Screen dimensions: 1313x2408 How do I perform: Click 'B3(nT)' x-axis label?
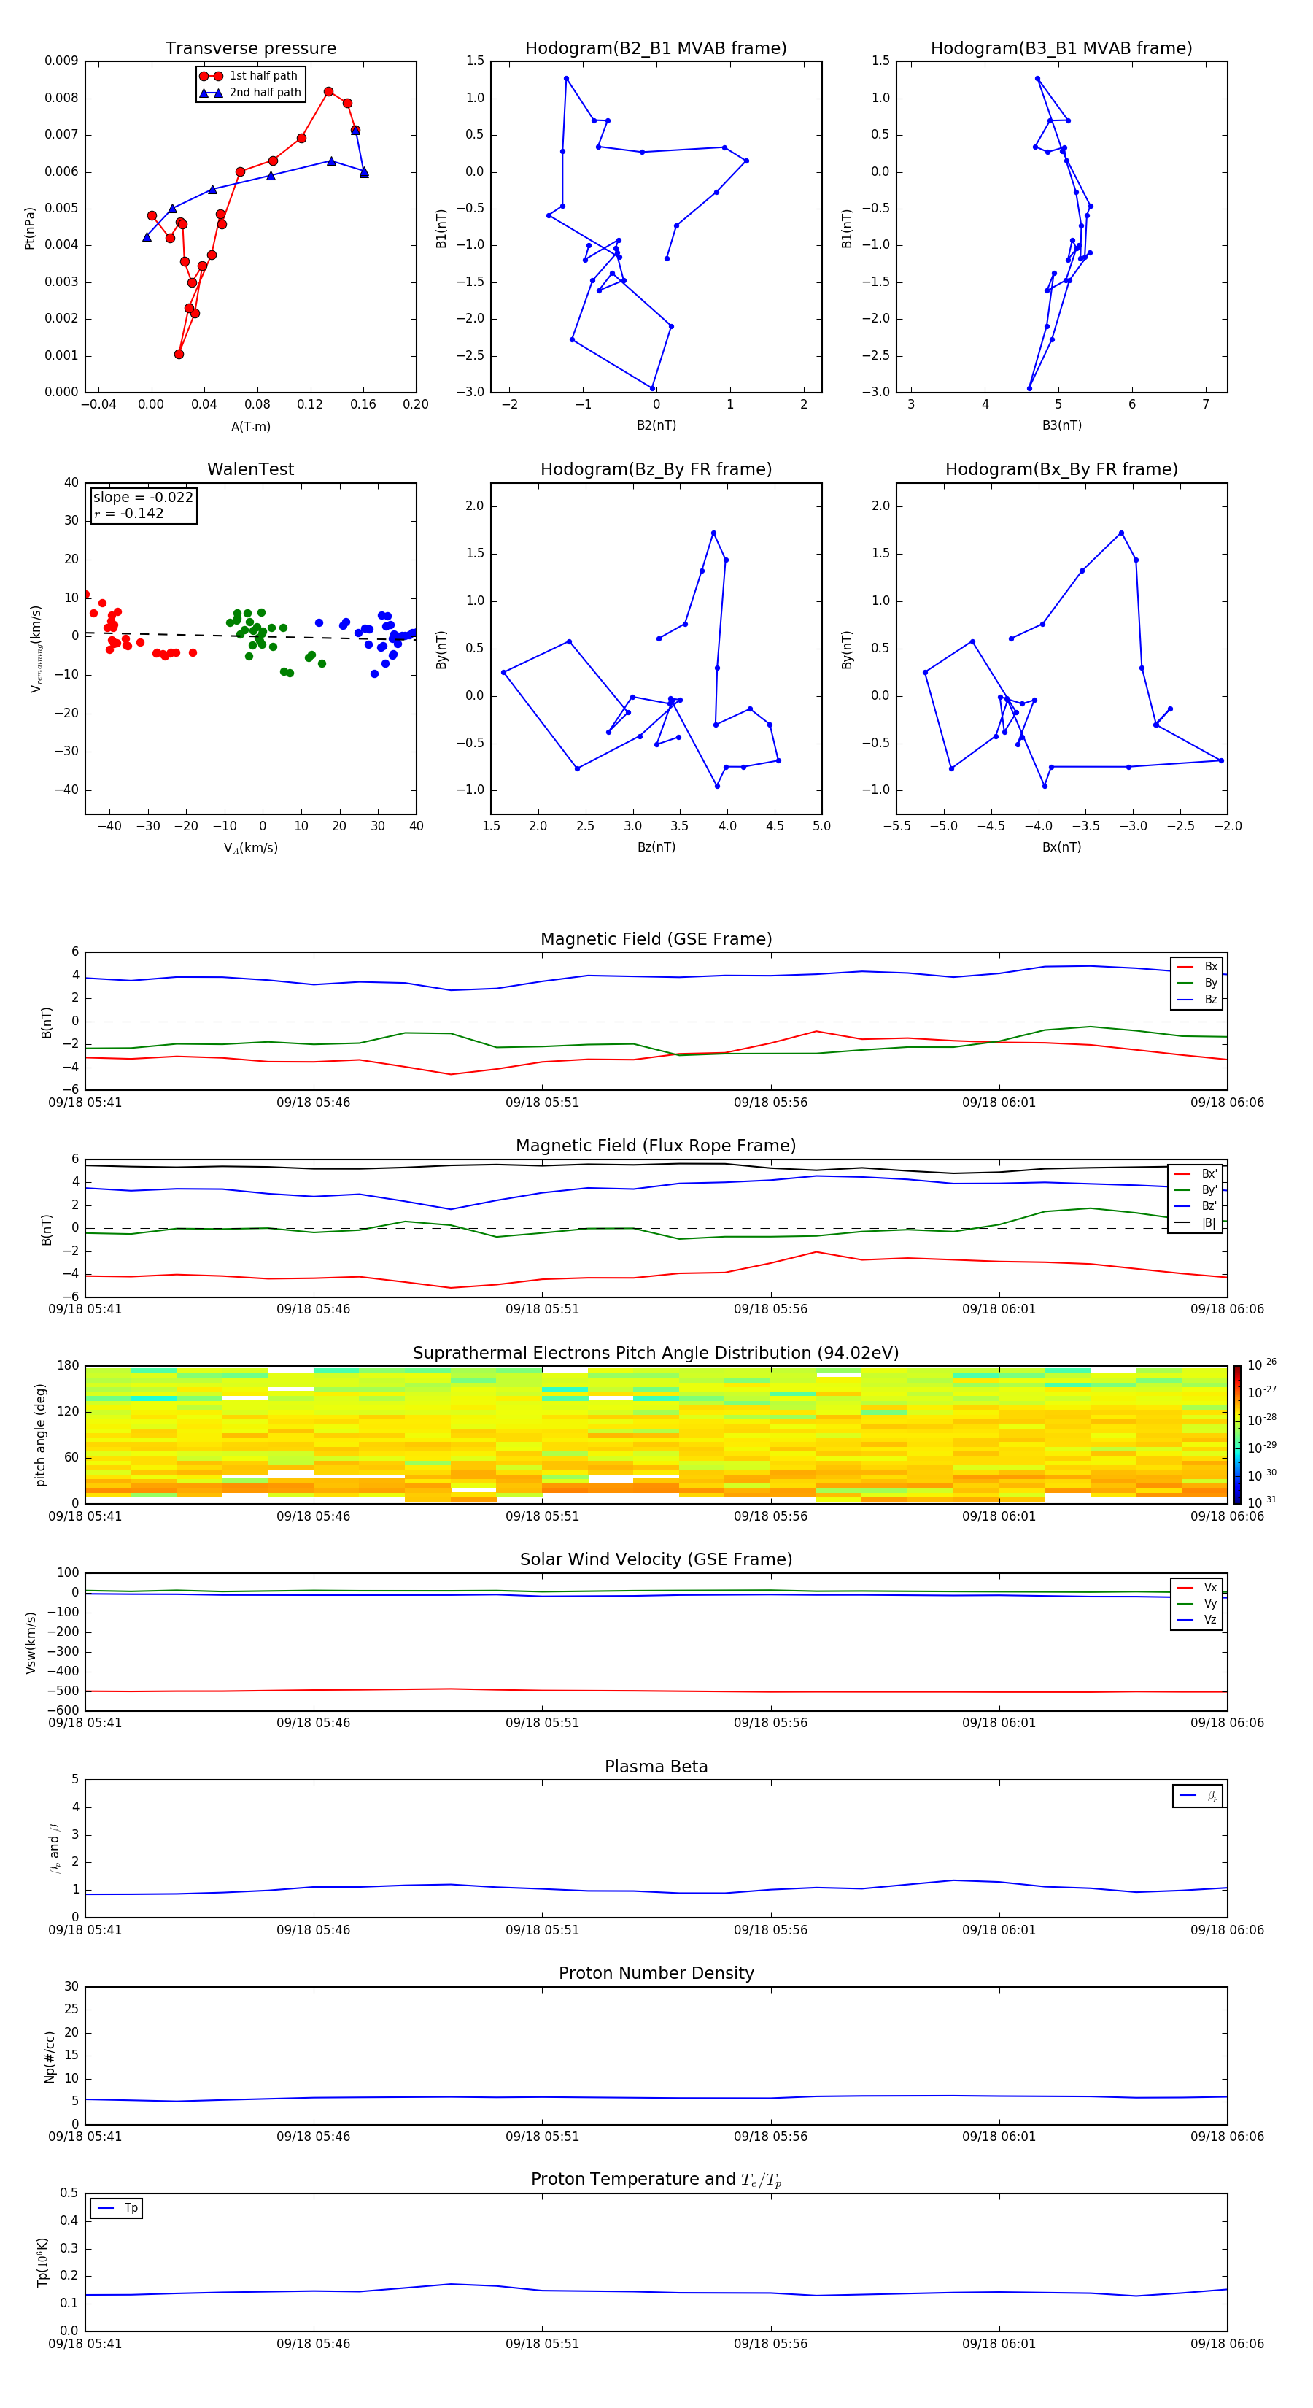pos(1061,425)
